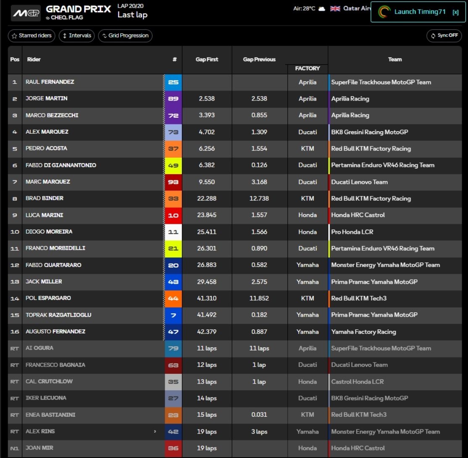Click the star icon in Starred riders

point(14,36)
